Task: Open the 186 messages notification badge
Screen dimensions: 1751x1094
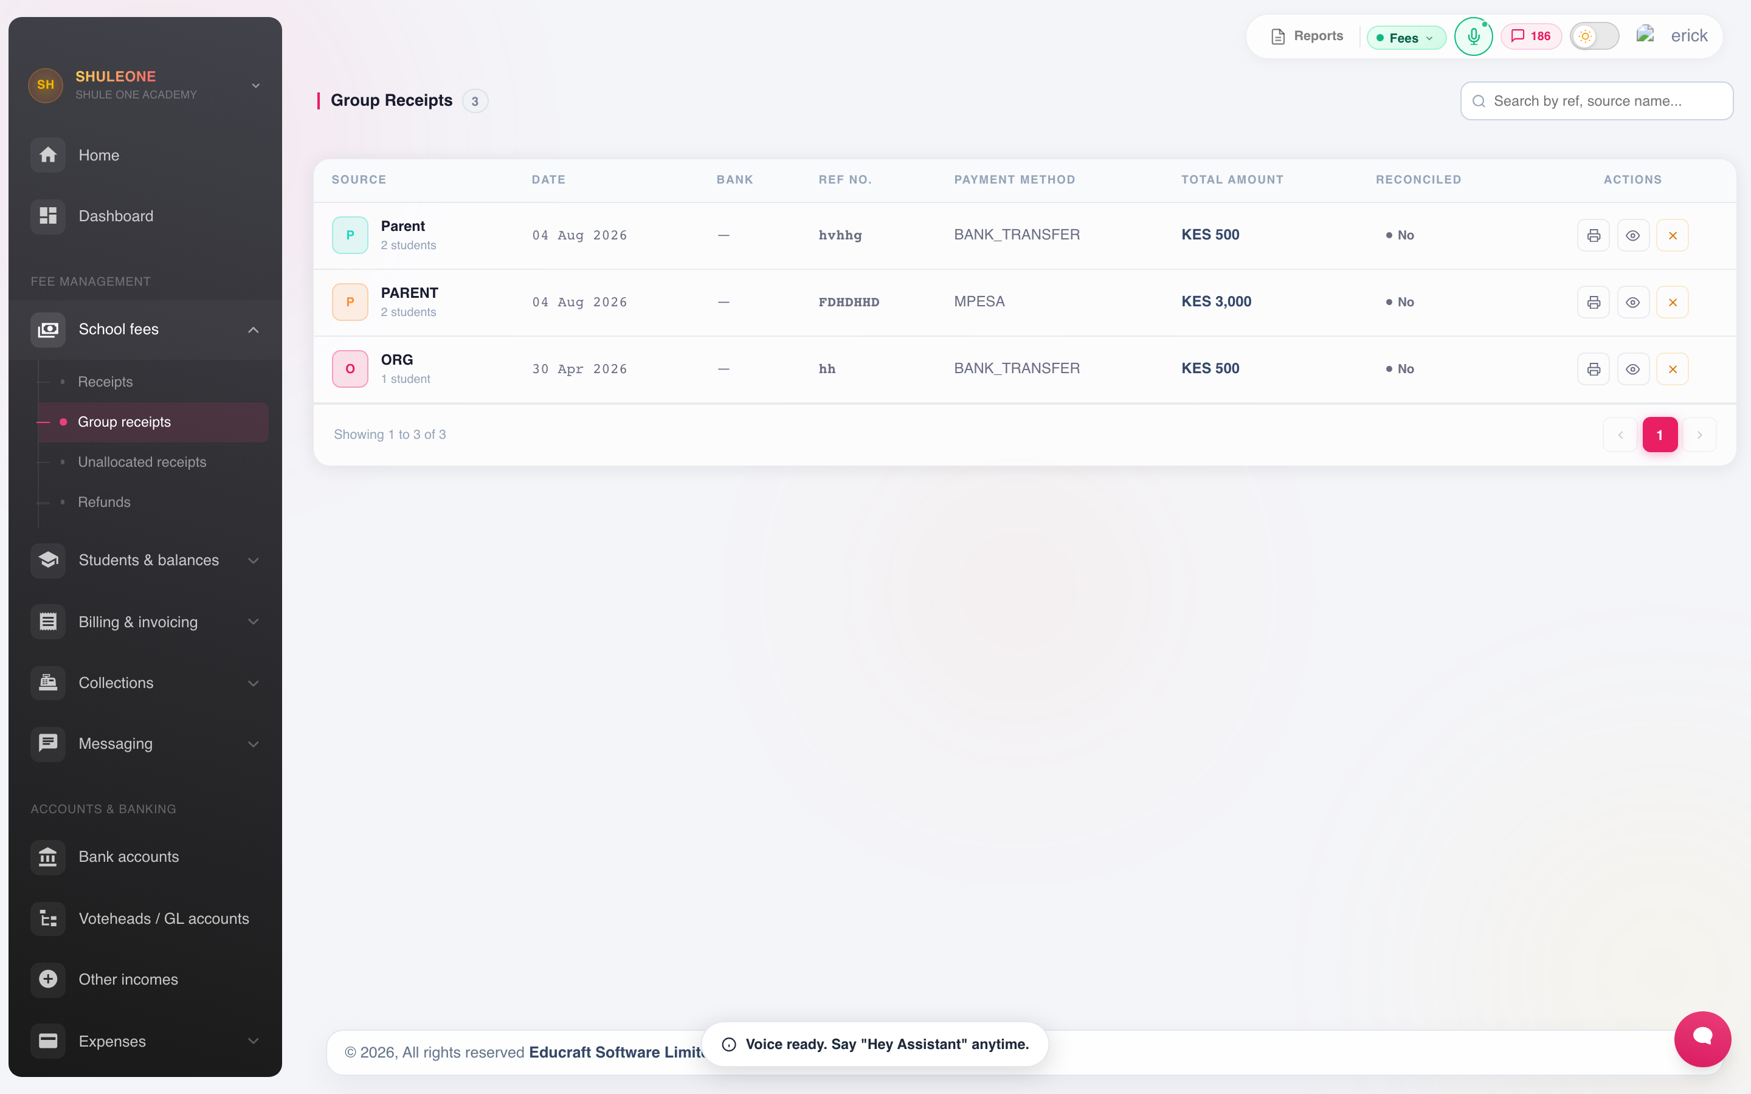Action: click(x=1531, y=36)
